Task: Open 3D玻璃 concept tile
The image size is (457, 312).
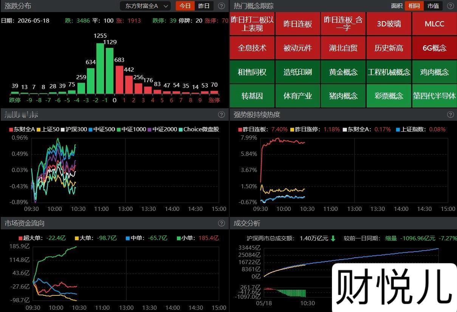Action: click(x=389, y=24)
